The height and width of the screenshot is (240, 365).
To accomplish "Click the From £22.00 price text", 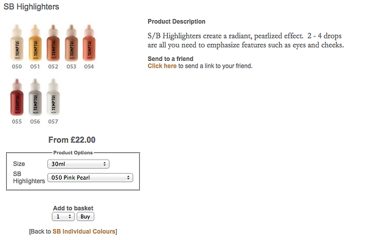I will click(x=72, y=140).
